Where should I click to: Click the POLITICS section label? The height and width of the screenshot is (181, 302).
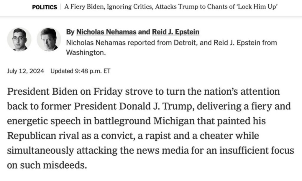(45, 7)
